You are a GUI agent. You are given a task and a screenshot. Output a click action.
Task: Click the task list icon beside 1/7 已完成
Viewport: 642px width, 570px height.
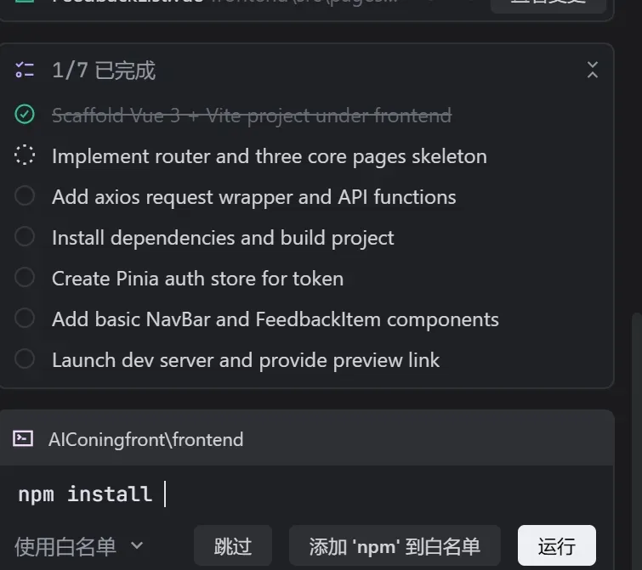(x=25, y=71)
